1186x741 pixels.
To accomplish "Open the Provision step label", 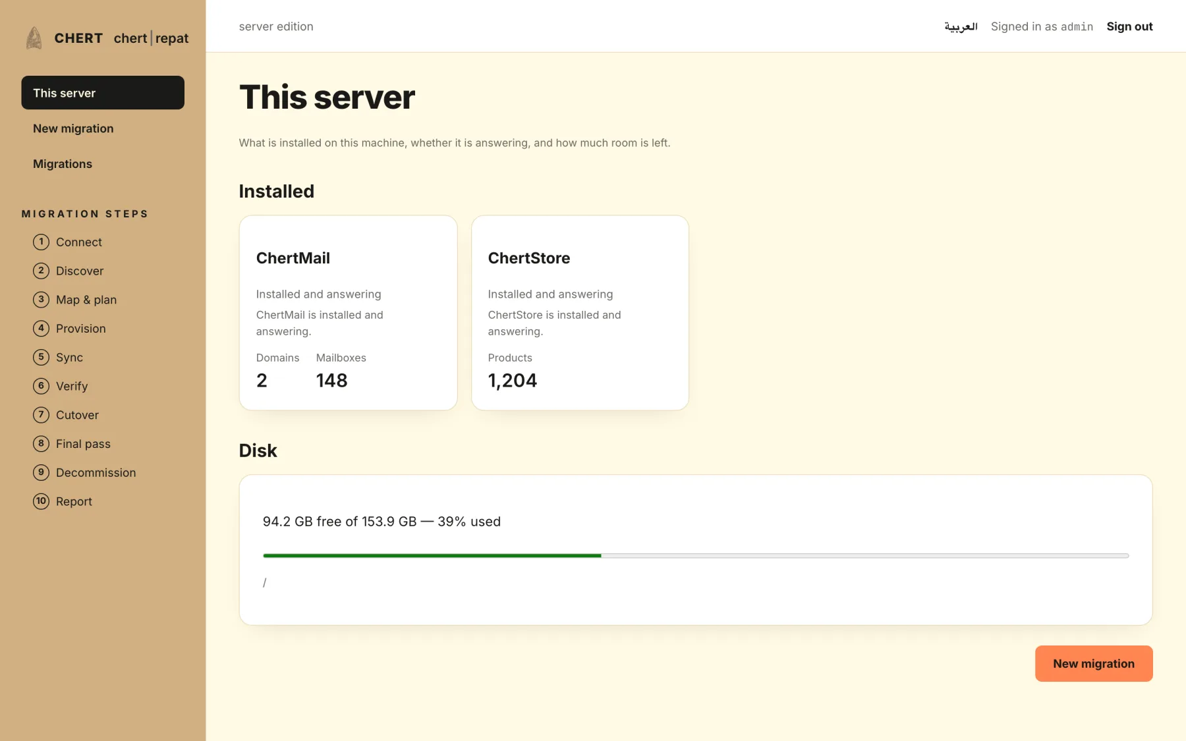I will click(x=81, y=328).
